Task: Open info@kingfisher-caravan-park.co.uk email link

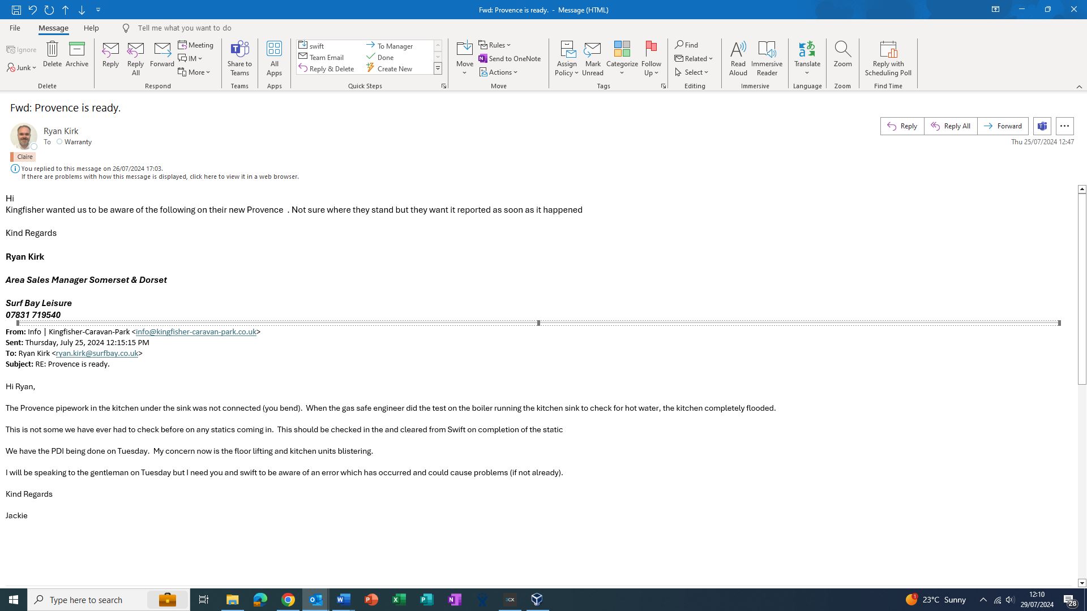Action: pos(196,332)
